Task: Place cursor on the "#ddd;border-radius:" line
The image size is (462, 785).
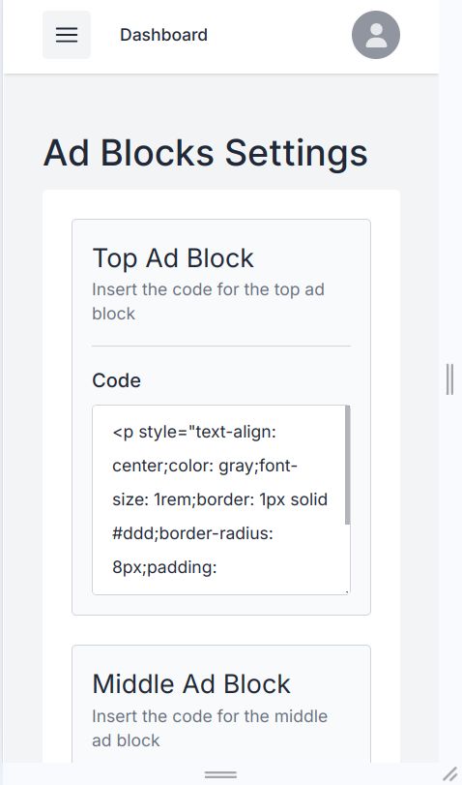Action: (x=193, y=533)
